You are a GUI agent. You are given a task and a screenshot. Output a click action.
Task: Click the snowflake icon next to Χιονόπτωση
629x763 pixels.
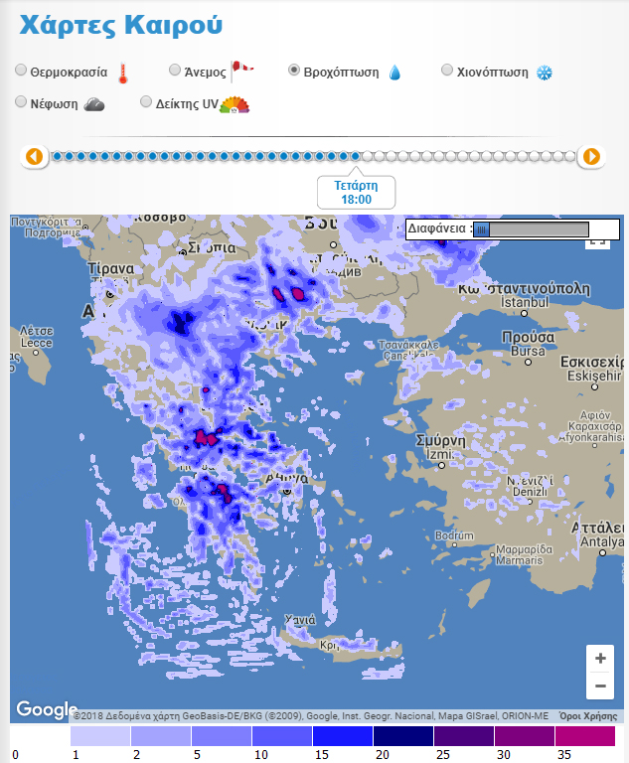tap(545, 73)
